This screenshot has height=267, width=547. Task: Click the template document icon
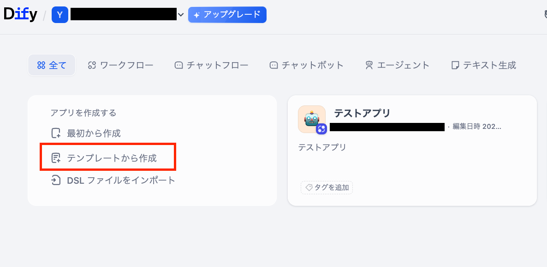56,158
